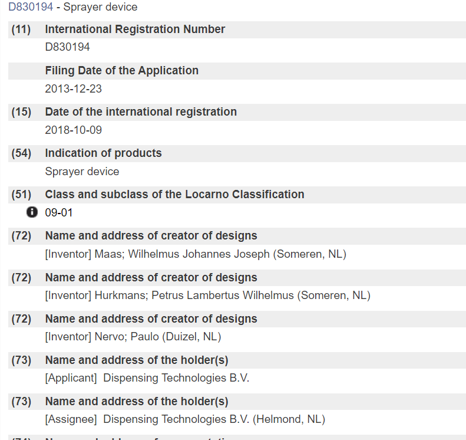Select filing date 2013-12-23
This screenshot has height=440, width=466.
[x=74, y=88]
